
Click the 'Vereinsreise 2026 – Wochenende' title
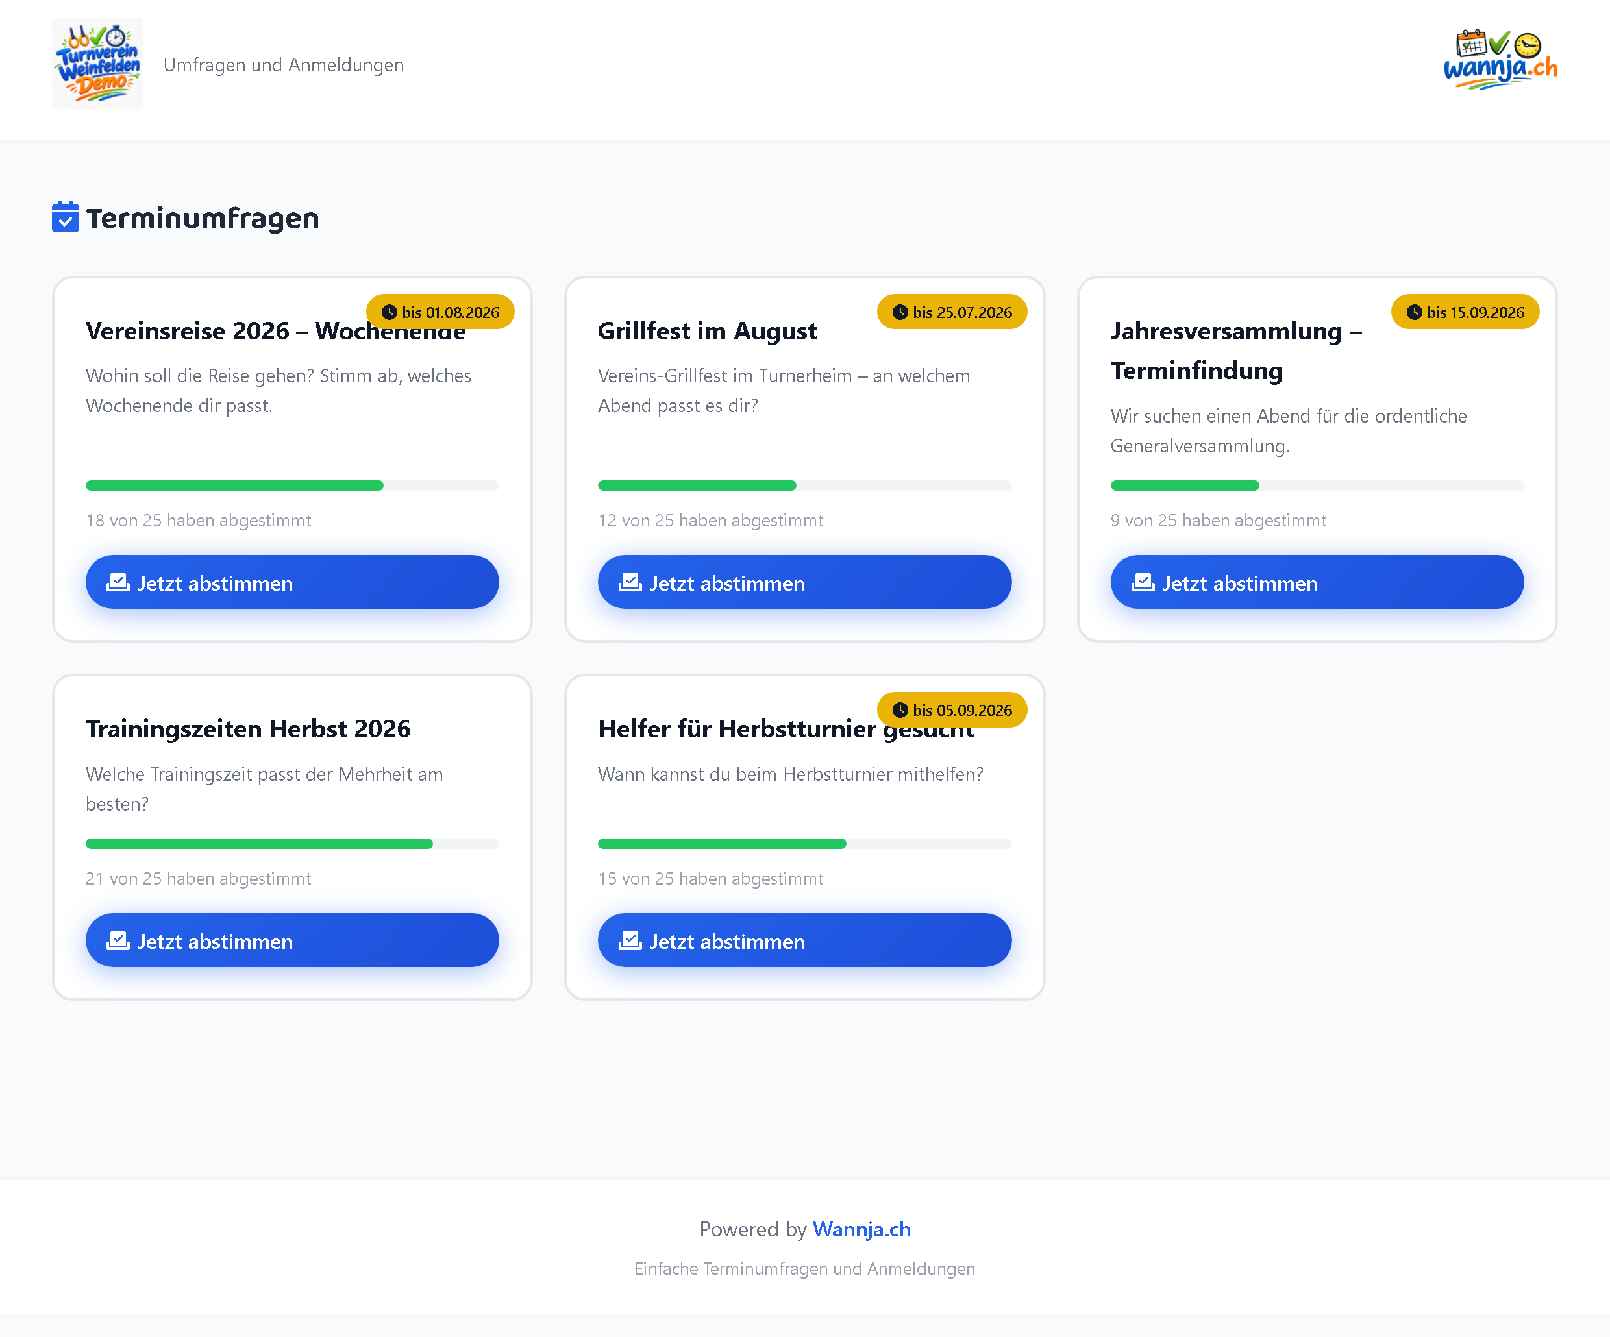click(276, 330)
